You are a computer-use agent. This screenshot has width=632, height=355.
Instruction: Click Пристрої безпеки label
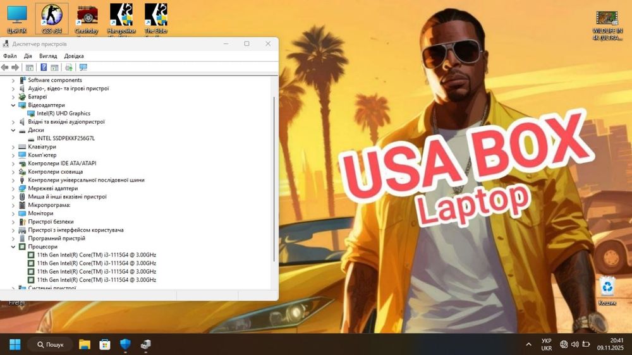point(51,222)
